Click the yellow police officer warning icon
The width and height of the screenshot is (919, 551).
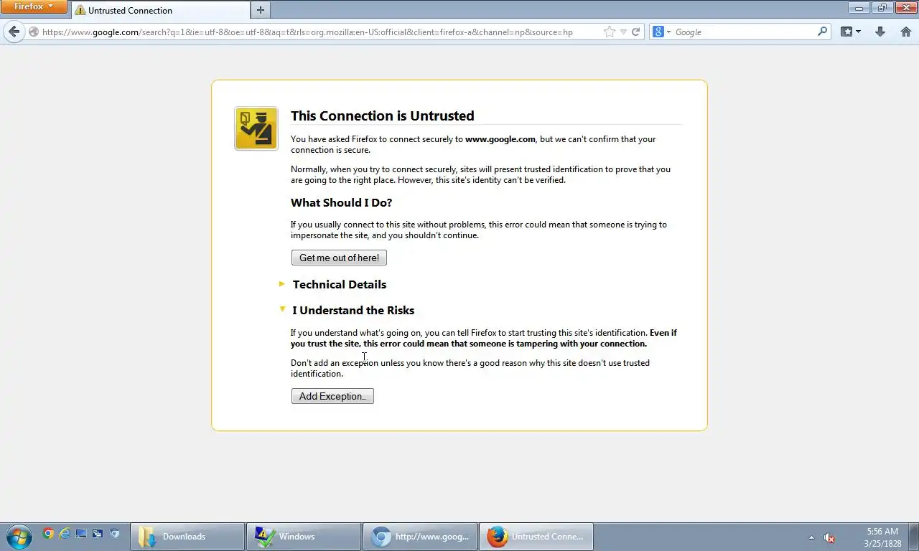point(256,128)
